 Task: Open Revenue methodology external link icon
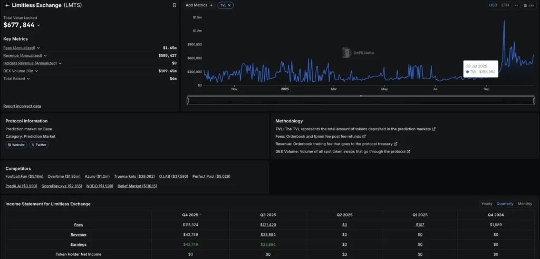coord(396,143)
